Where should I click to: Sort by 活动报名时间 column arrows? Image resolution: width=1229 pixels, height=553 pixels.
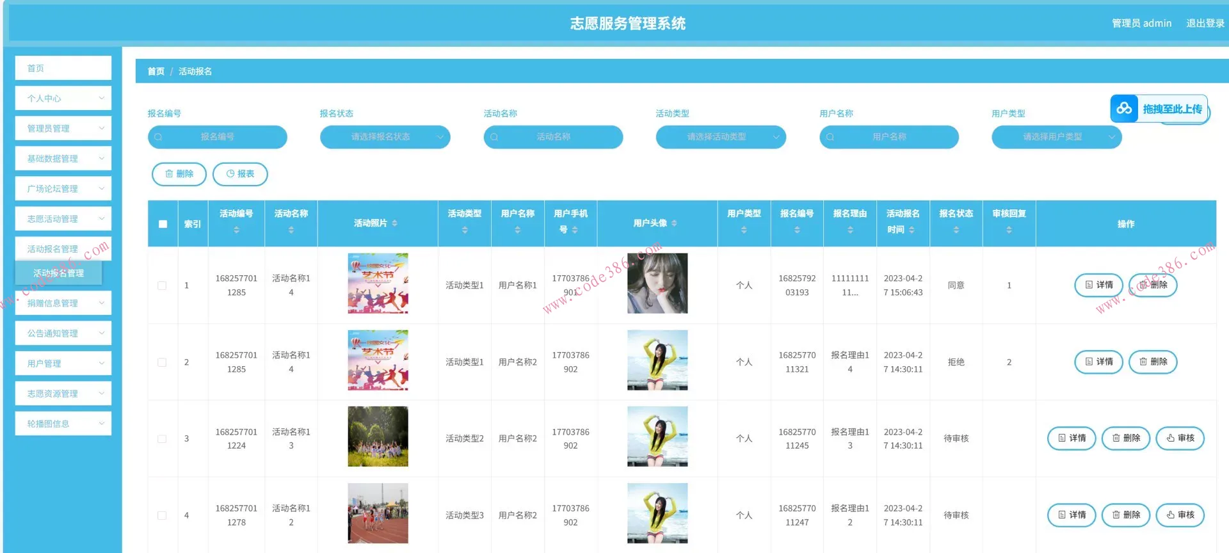click(x=912, y=230)
